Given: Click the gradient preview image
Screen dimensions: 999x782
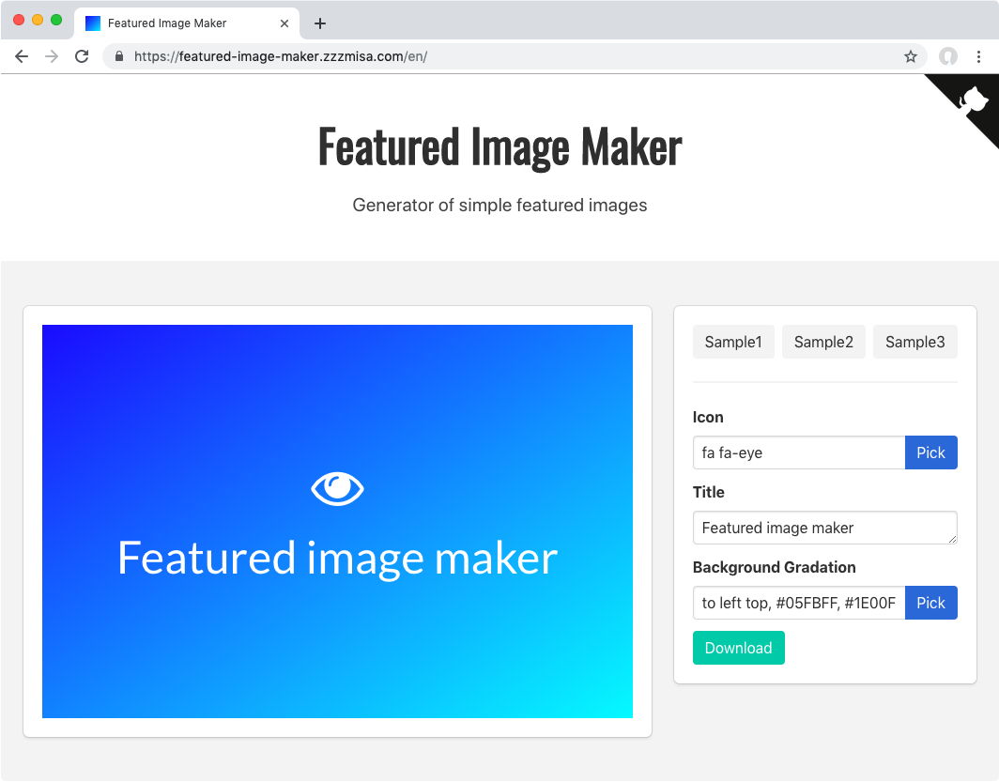Looking at the screenshot, I should coord(337,522).
